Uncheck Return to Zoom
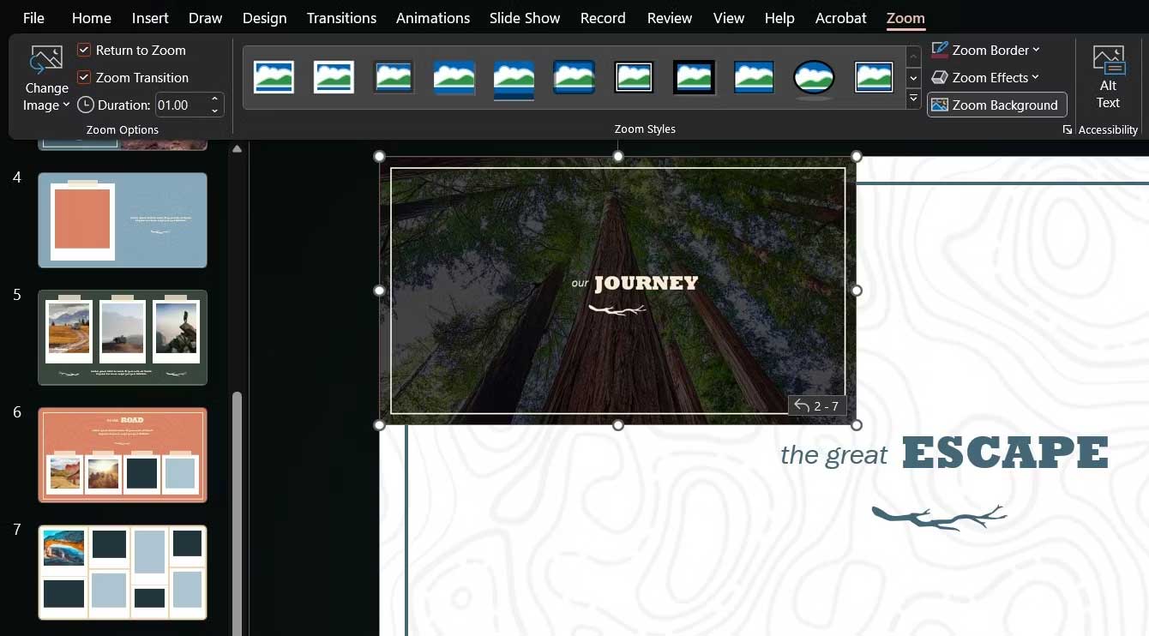Viewport: 1149px width, 636px height. pyautogui.click(x=83, y=50)
